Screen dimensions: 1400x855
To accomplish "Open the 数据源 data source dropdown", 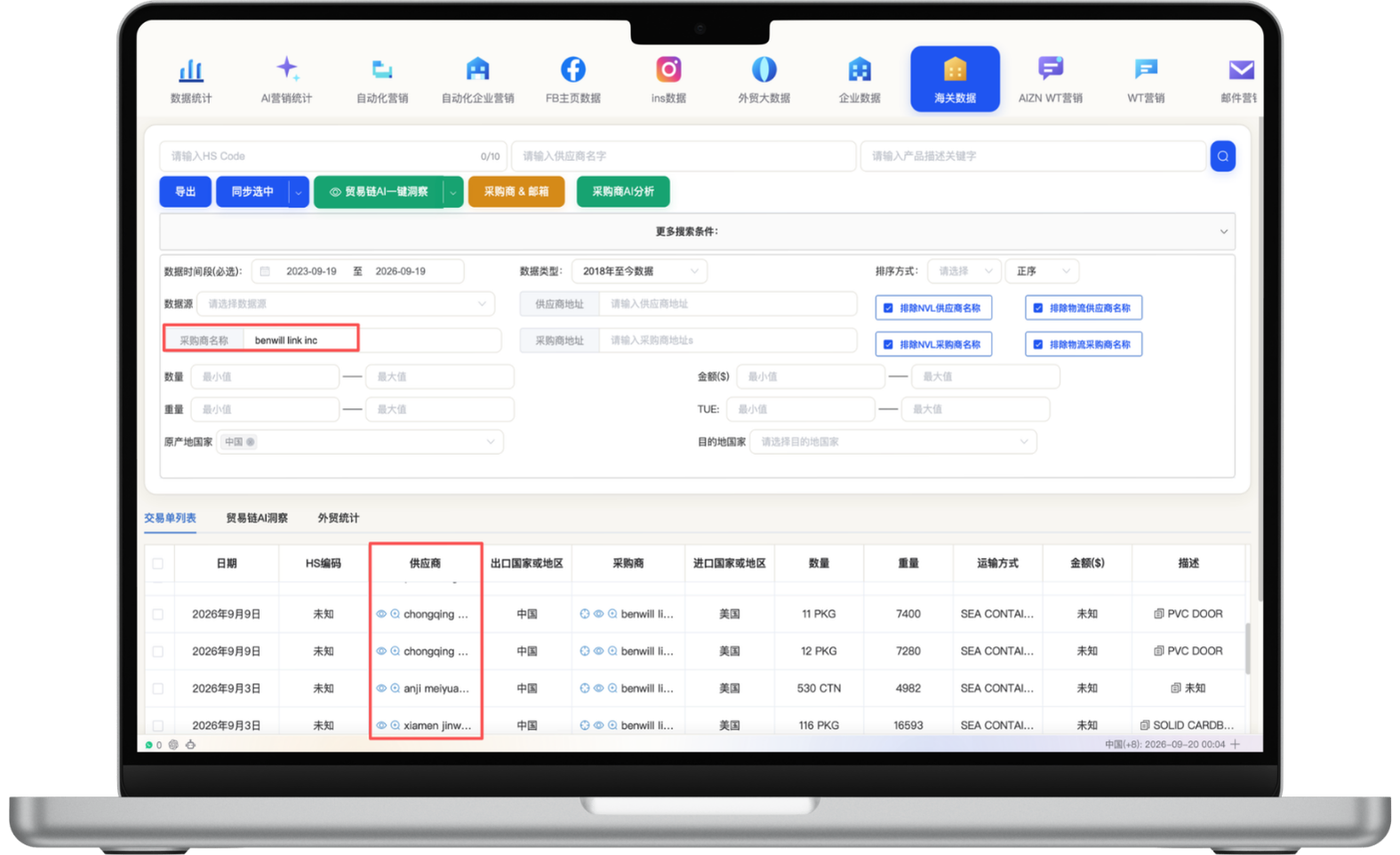I will tap(345, 304).
